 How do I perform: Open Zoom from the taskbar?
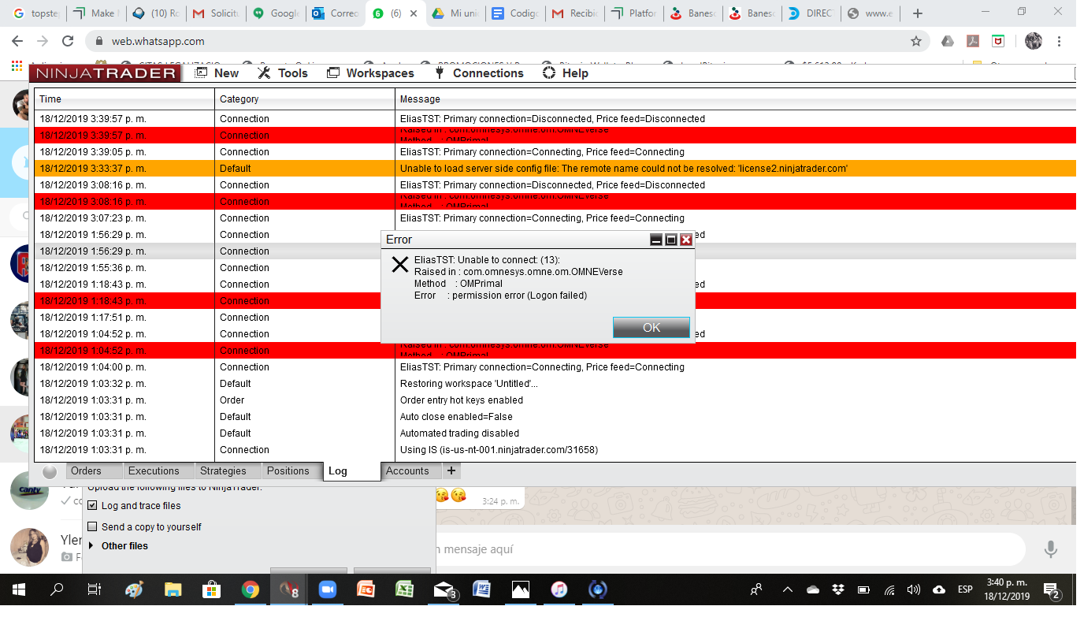point(327,589)
